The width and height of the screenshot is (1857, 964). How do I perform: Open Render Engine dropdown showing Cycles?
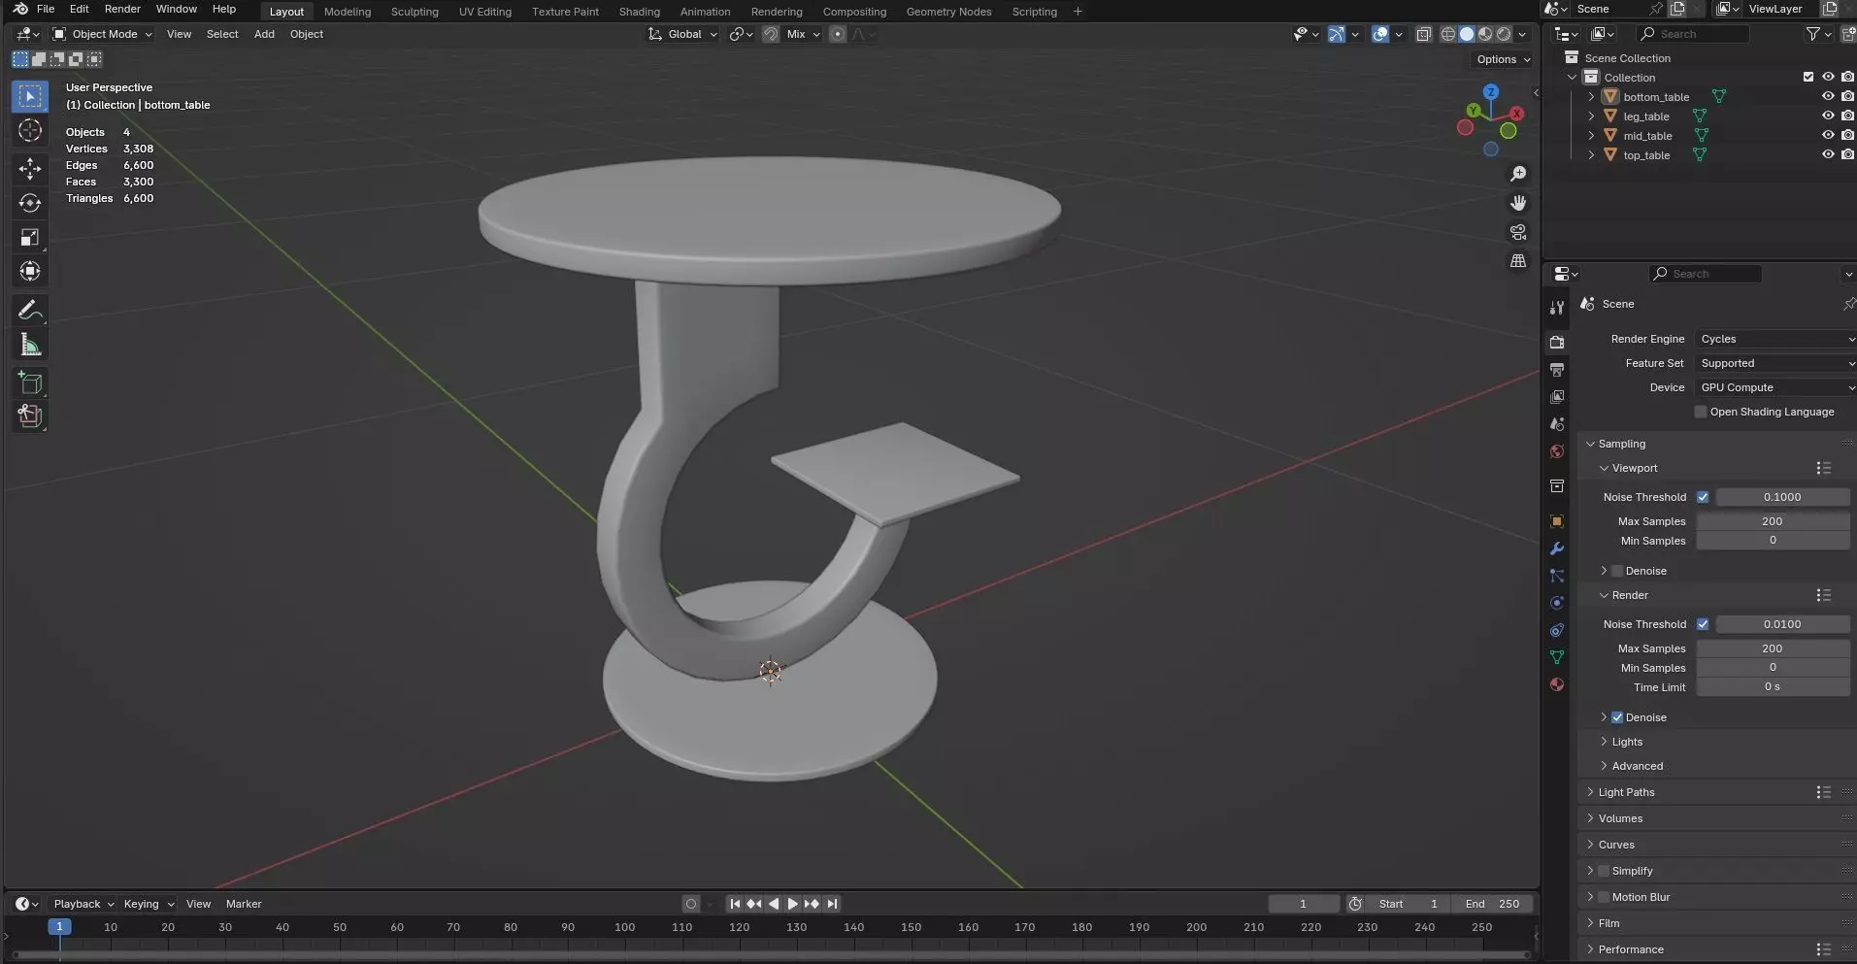[x=1775, y=339]
